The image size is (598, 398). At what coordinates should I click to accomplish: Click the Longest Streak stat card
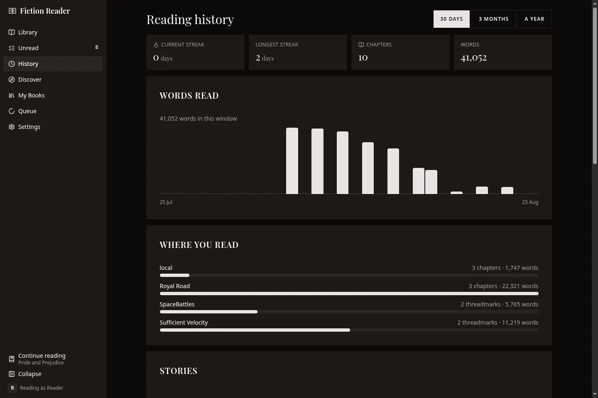[298, 52]
